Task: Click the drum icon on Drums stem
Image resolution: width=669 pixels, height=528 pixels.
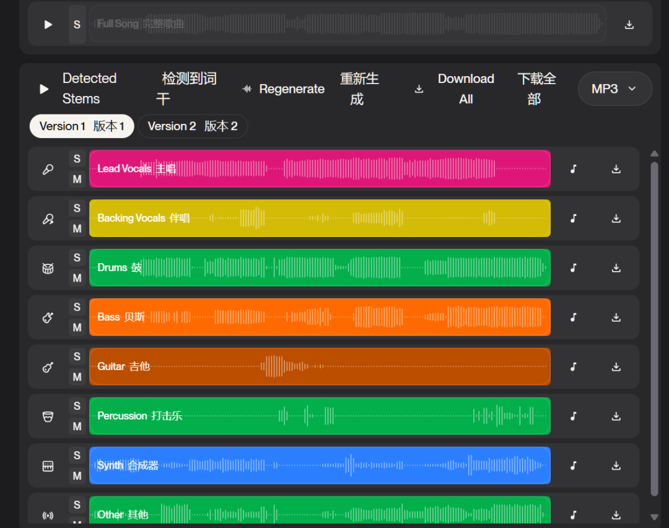Action: click(x=48, y=268)
